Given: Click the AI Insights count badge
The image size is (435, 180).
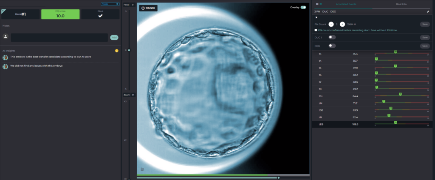Looking at the screenshot, I should pyautogui.click(x=116, y=51).
